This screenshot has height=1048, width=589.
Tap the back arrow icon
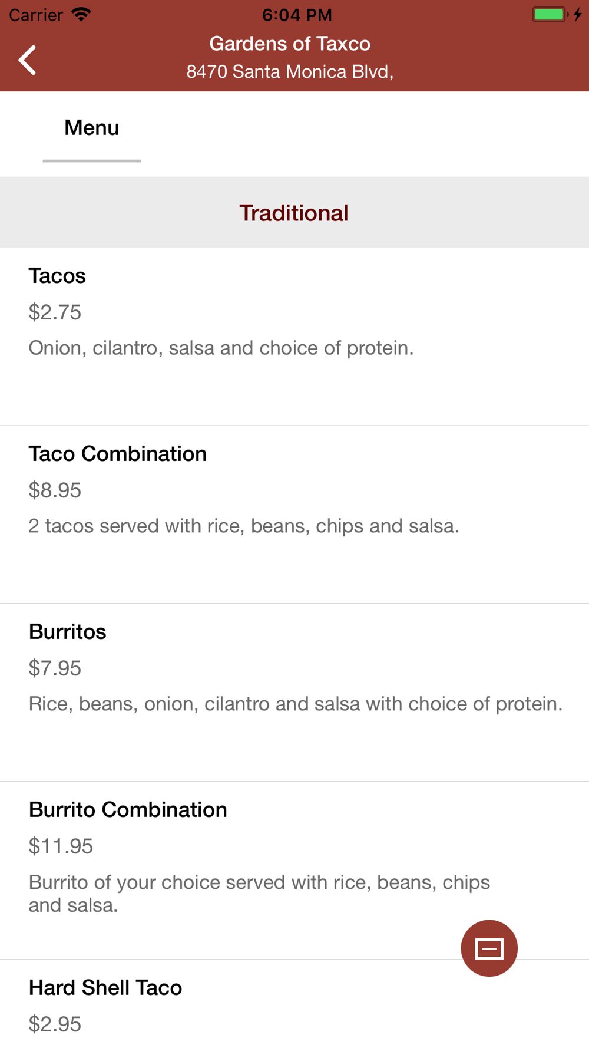pyautogui.click(x=27, y=60)
